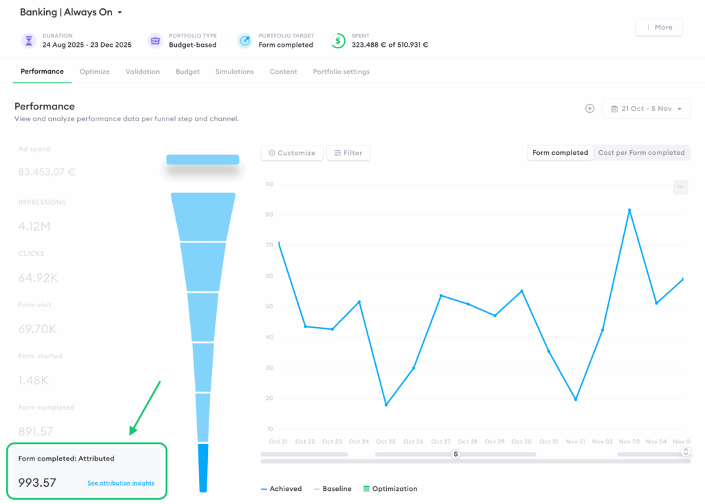
Task: Click the Portfolio Target gauge icon
Action: coord(244,41)
